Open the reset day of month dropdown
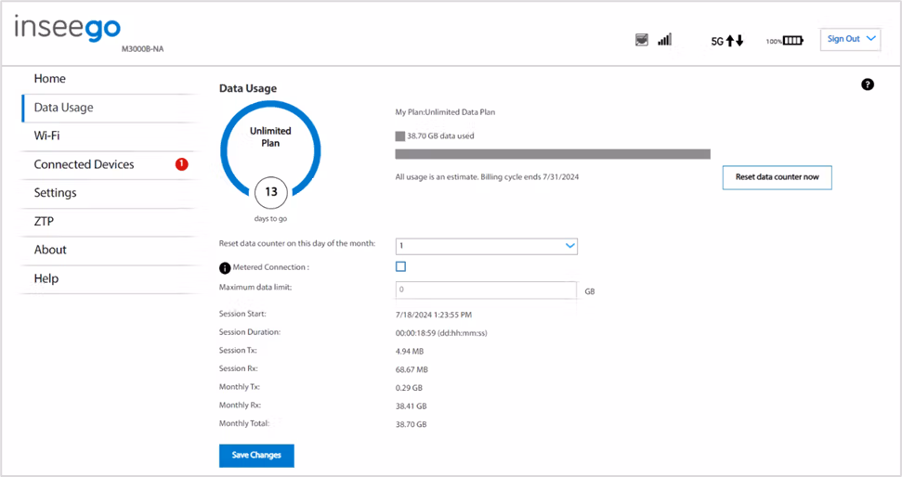This screenshot has height=477, width=902. (x=487, y=246)
